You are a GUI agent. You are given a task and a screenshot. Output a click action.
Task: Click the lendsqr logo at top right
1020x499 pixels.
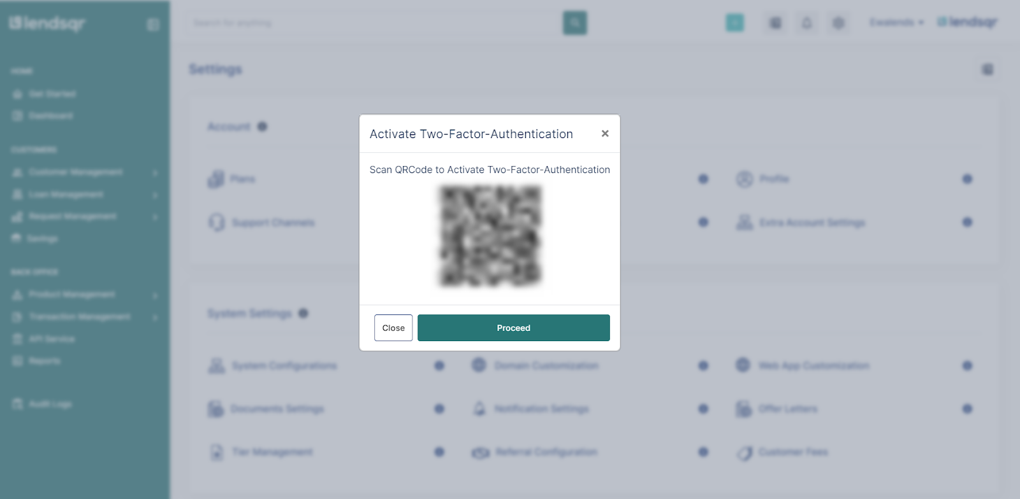(967, 22)
